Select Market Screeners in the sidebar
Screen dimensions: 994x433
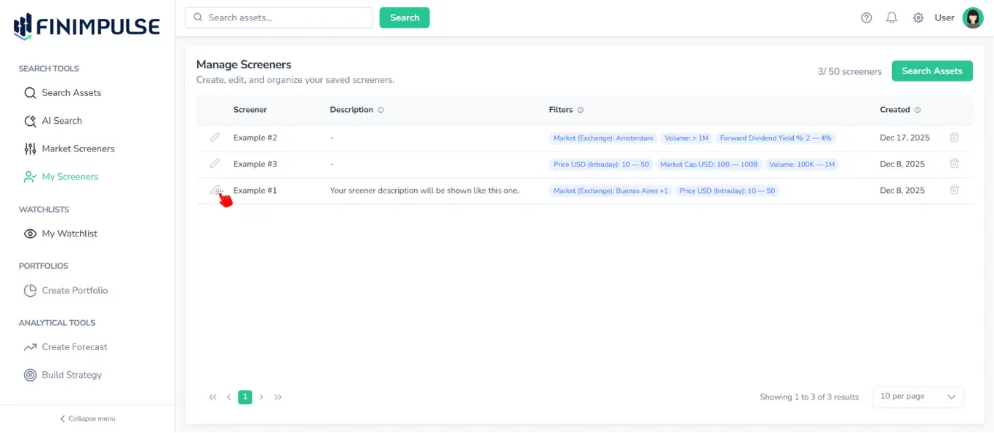(x=77, y=148)
